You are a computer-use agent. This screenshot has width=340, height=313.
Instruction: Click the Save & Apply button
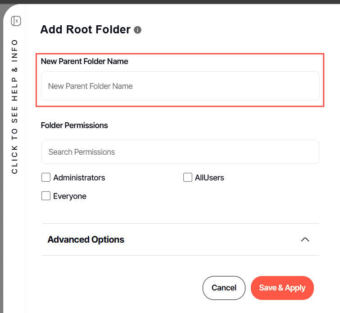282,288
